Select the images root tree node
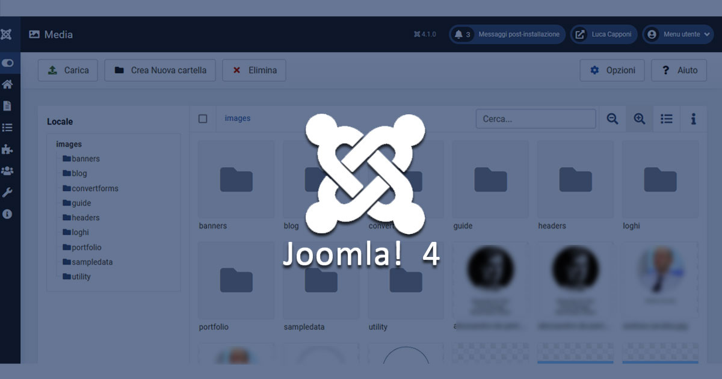The image size is (722, 379). point(69,144)
